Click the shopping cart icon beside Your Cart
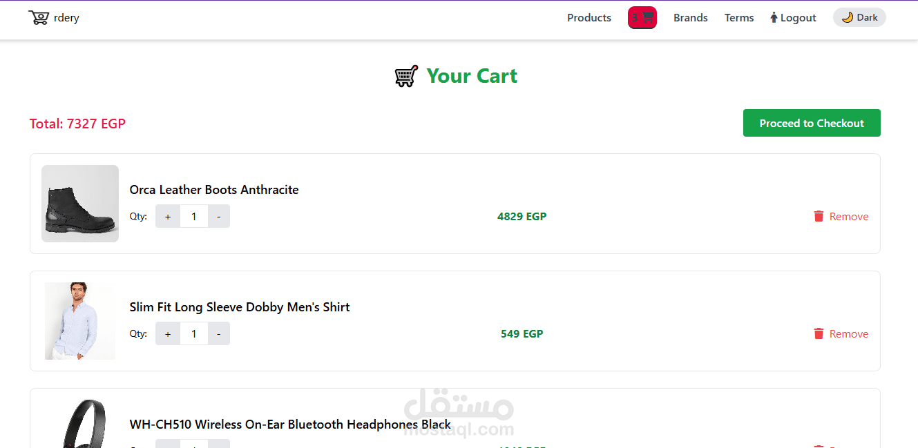Screen dimensions: 918x448 (406, 76)
